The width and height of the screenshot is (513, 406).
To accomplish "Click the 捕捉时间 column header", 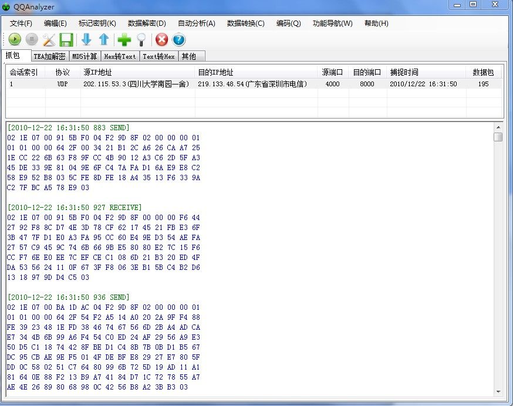I will click(404, 72).
